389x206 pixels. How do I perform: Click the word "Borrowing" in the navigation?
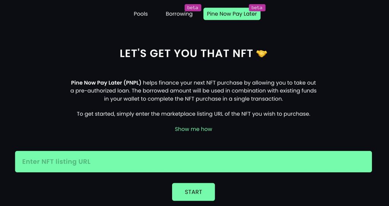(179, 14)
